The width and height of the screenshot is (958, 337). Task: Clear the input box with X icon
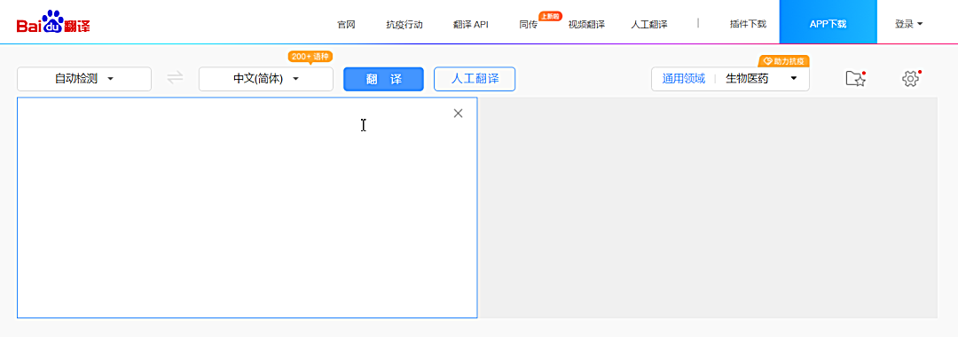click(459, 113)
